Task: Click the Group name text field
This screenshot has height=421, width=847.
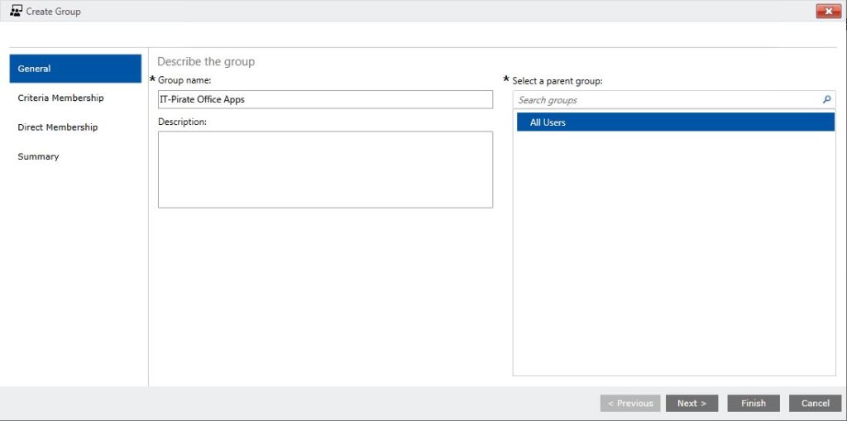Action: (325, 99)
